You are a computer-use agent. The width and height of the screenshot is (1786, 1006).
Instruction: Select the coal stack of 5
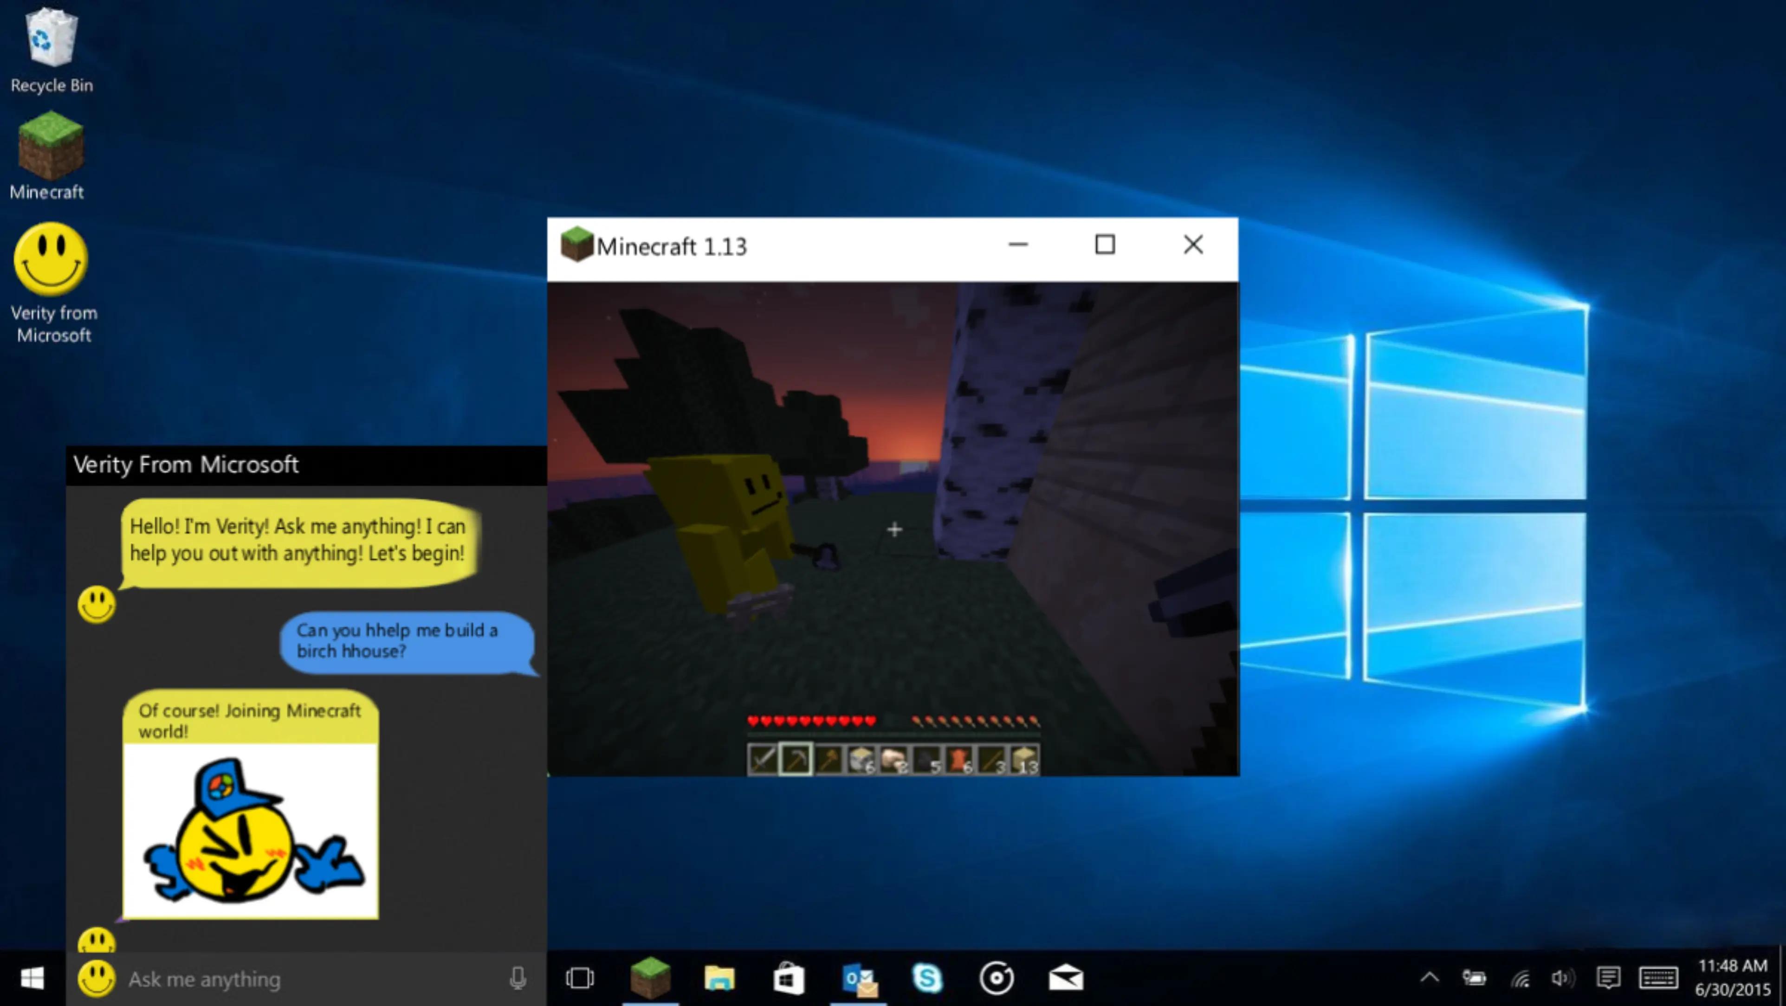point(926,759)
